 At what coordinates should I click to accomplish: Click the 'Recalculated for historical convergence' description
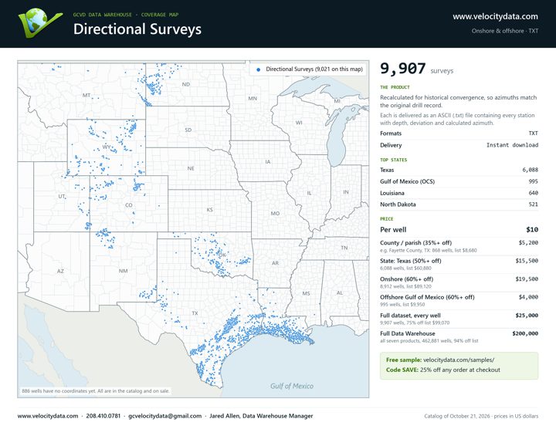[x=458, y=101]
